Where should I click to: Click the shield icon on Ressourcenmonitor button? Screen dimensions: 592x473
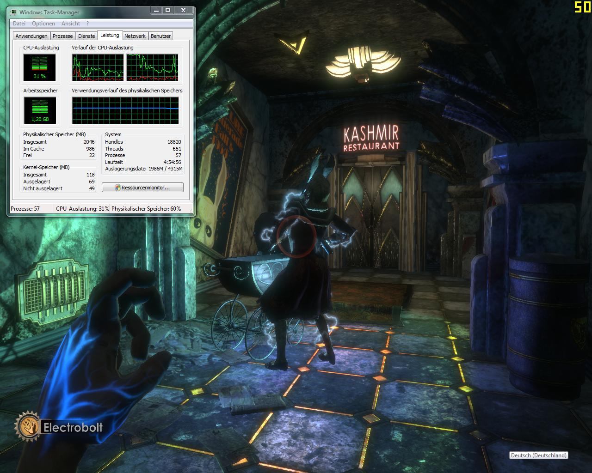coord(118,188)
